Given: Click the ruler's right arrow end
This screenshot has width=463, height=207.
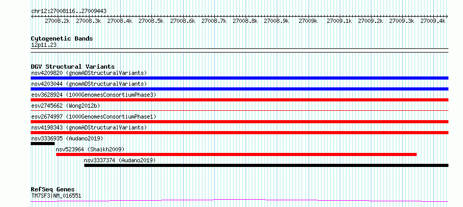Looking at the screenshot, I should [x=447, y=16].
